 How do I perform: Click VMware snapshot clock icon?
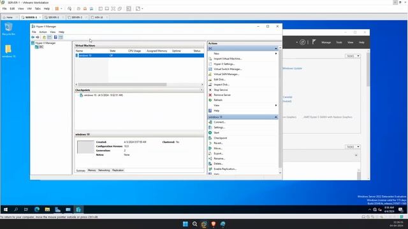[x=78, y=8]
